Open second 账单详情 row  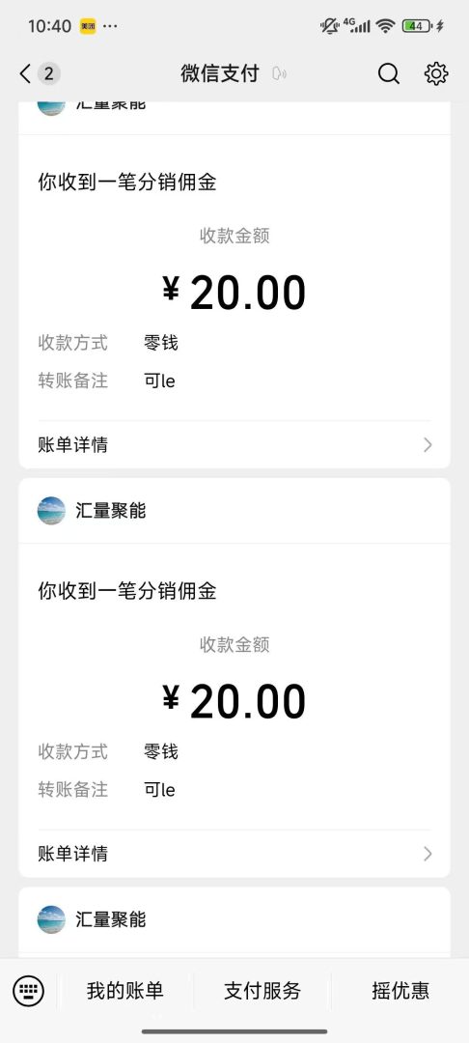coord(234,854)
